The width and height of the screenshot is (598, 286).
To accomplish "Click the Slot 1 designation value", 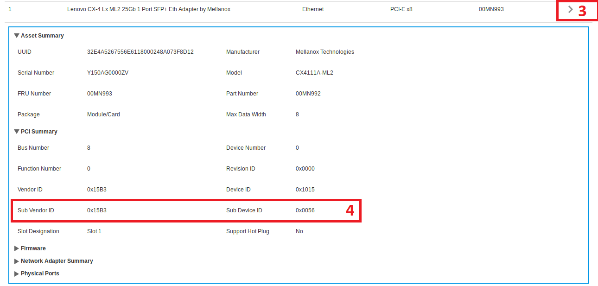I will pyautogui.click(x=94, y=231).
